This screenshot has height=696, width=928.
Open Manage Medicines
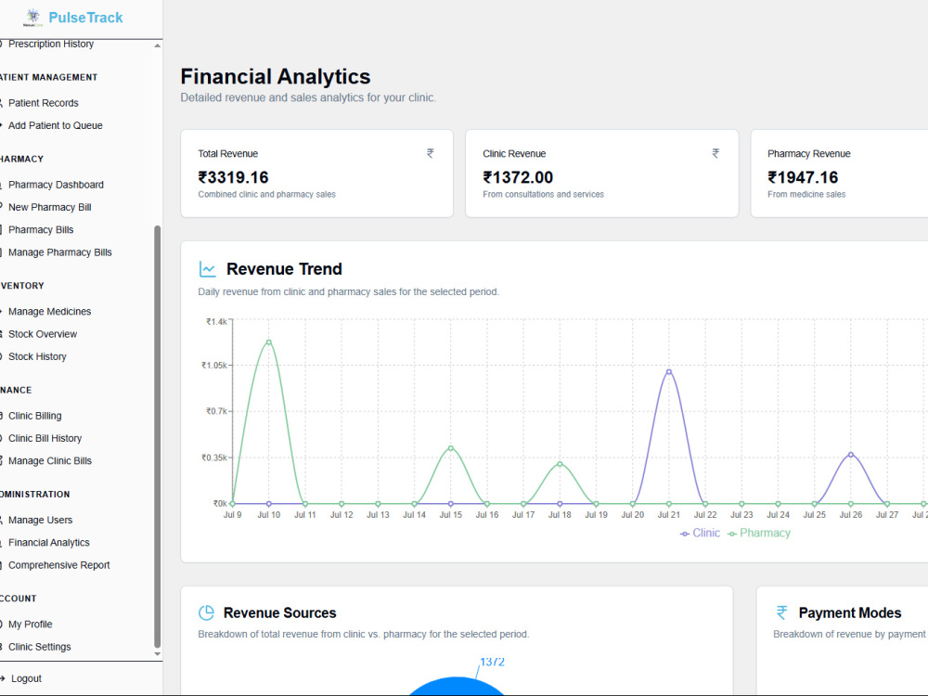[x=50, y=311]
